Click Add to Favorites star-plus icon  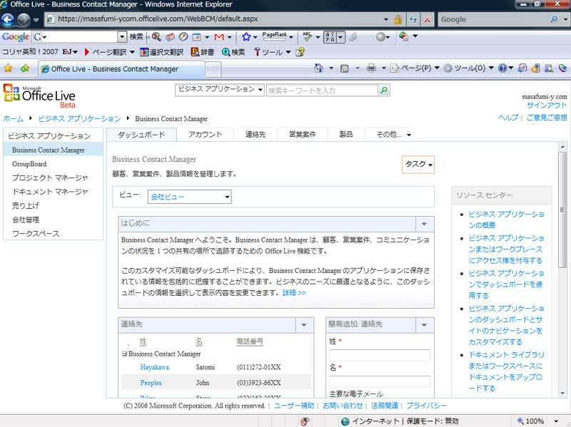tap(25, 68)
